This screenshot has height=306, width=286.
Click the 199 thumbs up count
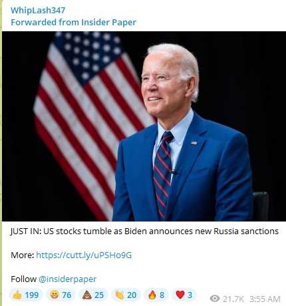(31, 295)
